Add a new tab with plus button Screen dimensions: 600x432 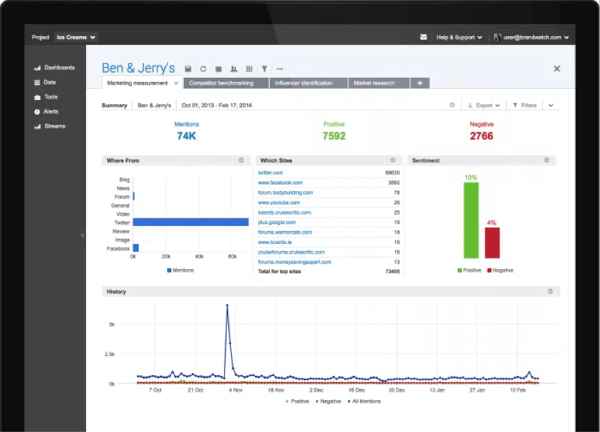pyautogui.click(x=420, y=83)
